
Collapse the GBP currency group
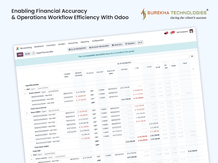click(x=24, y=90)
